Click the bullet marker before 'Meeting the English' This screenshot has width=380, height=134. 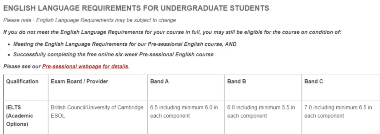tap(9, 45)
